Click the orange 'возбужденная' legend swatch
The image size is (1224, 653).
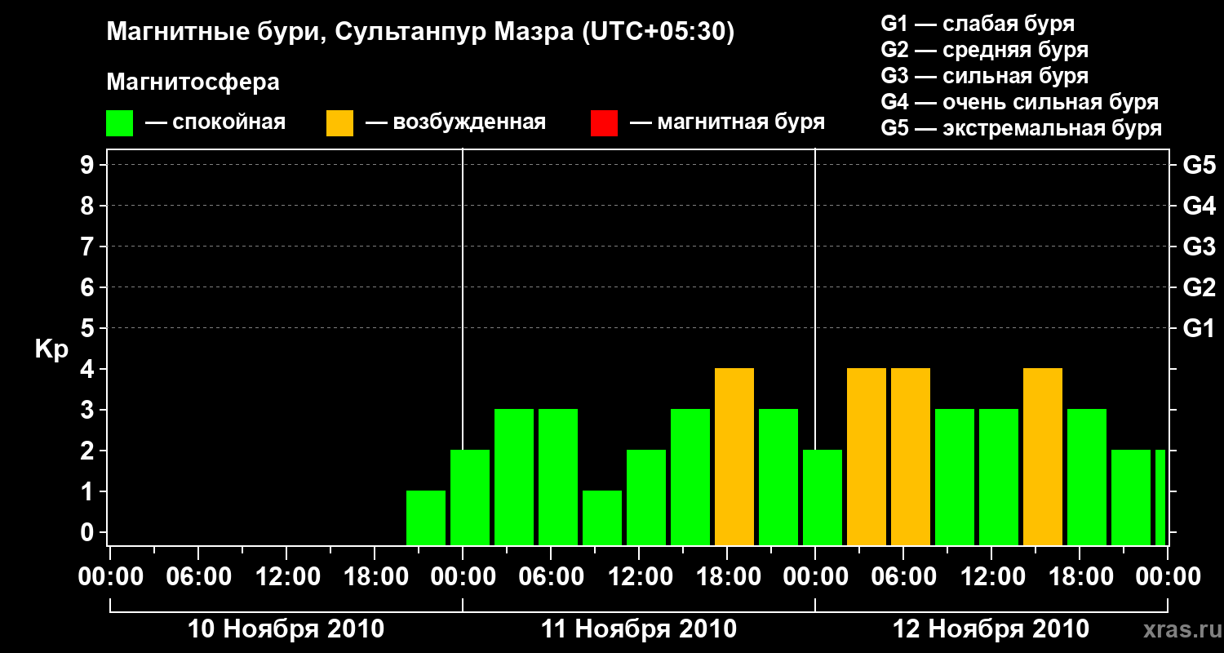(x=339, y=123)
